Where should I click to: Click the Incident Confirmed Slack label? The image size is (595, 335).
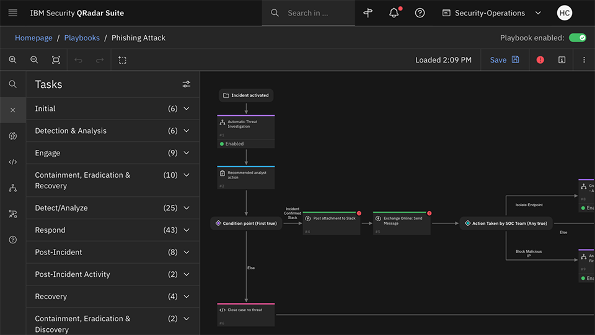tap(292, 213)
